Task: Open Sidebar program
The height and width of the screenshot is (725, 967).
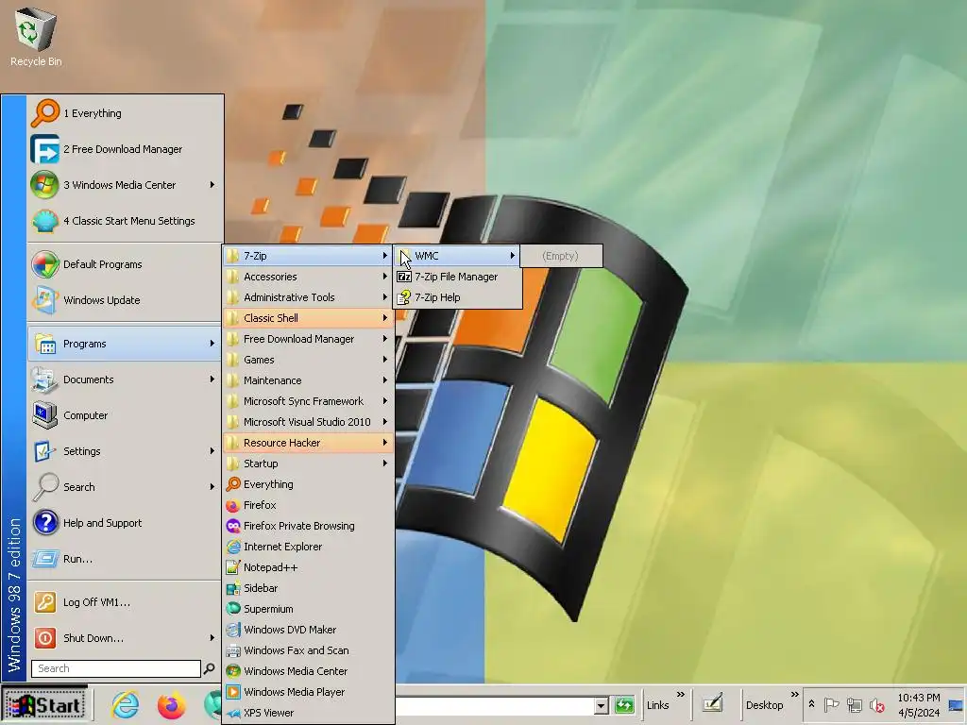Action: pyautogui.click(x=309, y=588)
